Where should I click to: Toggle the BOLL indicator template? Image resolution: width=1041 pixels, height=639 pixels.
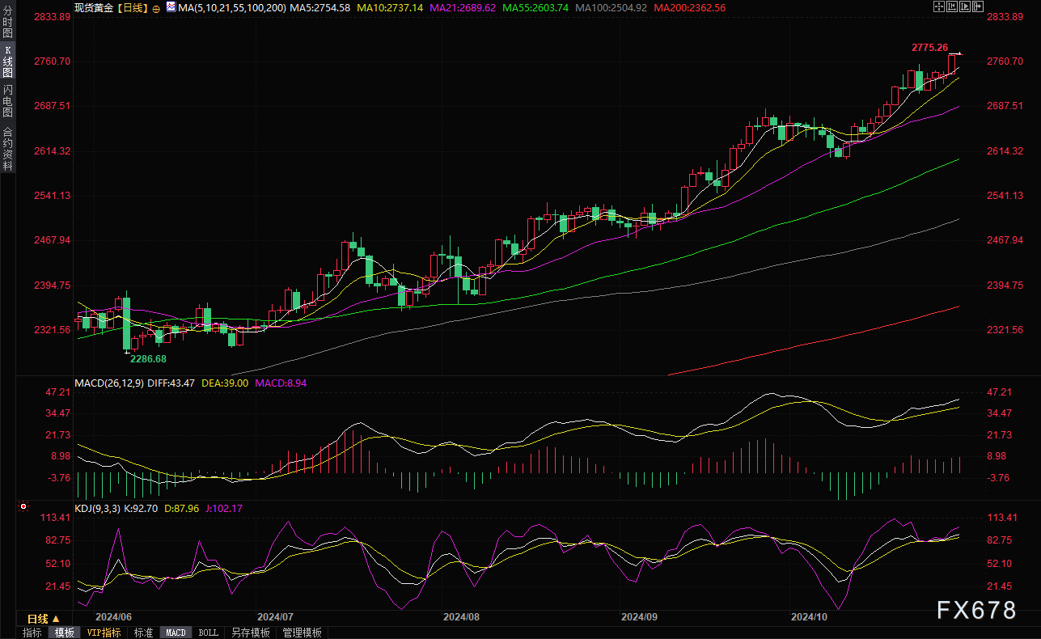click(208, 633)
